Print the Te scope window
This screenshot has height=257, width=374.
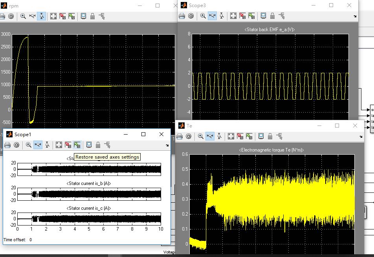pyautogui.click(x=180, y=136)
